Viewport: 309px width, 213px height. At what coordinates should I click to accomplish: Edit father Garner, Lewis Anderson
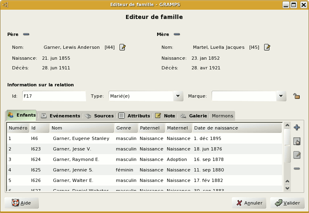click(x=123, y=48)
